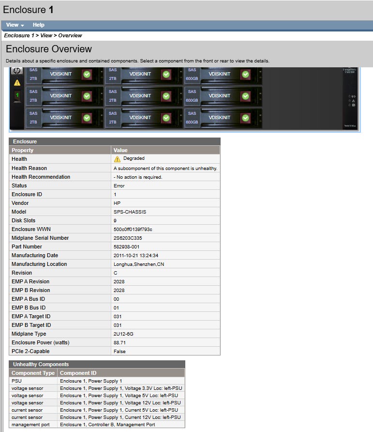
Task: Select the EMP A Revision property cell
Action: (x=60, y=282)
